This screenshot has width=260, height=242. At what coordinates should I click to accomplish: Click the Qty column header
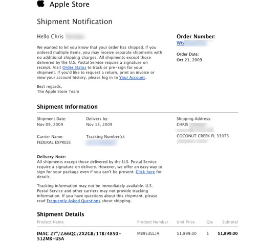coord(210,222)
